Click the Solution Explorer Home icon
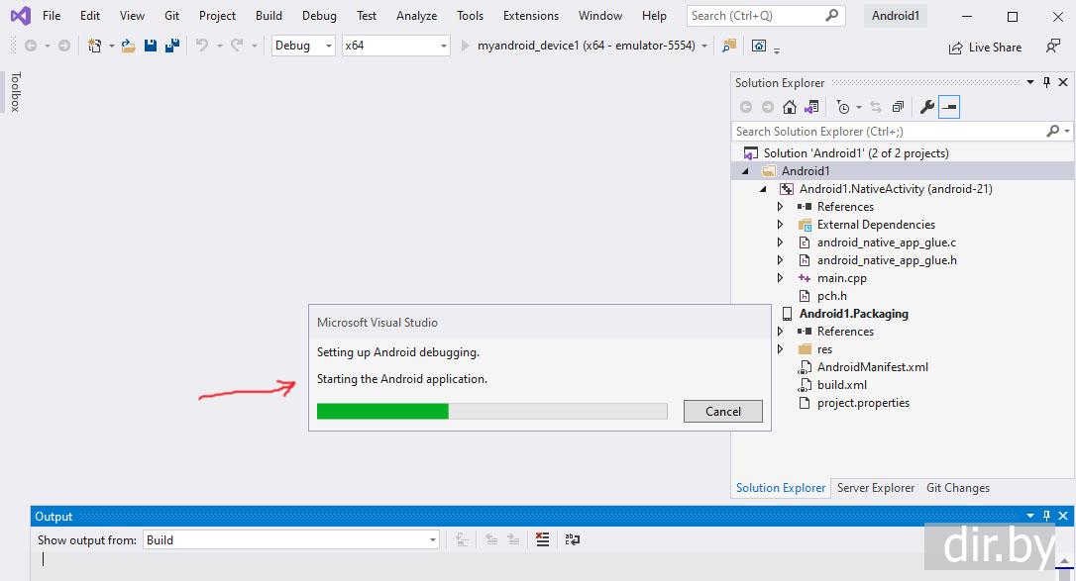The height and width of the screenshot is (581, 1076). point(790,107)
